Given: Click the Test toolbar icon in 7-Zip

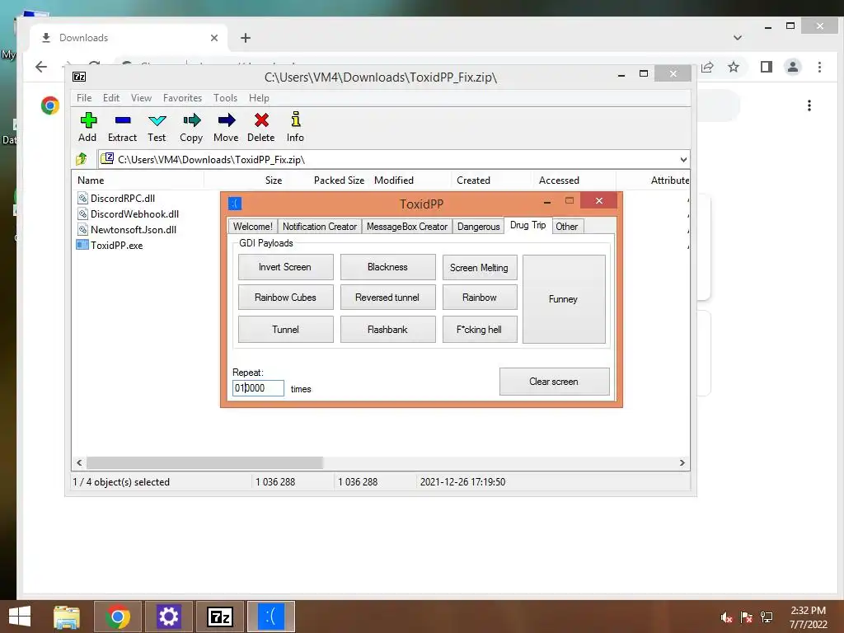Looking at the screenshot, I should [157, 120].
